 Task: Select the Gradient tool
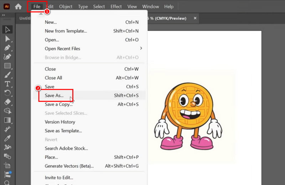7,120
